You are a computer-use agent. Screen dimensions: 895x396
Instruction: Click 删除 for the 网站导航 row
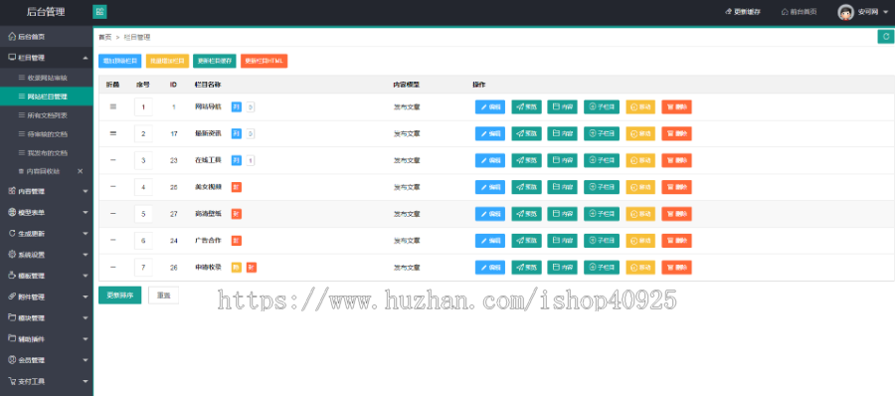(676, 106)
